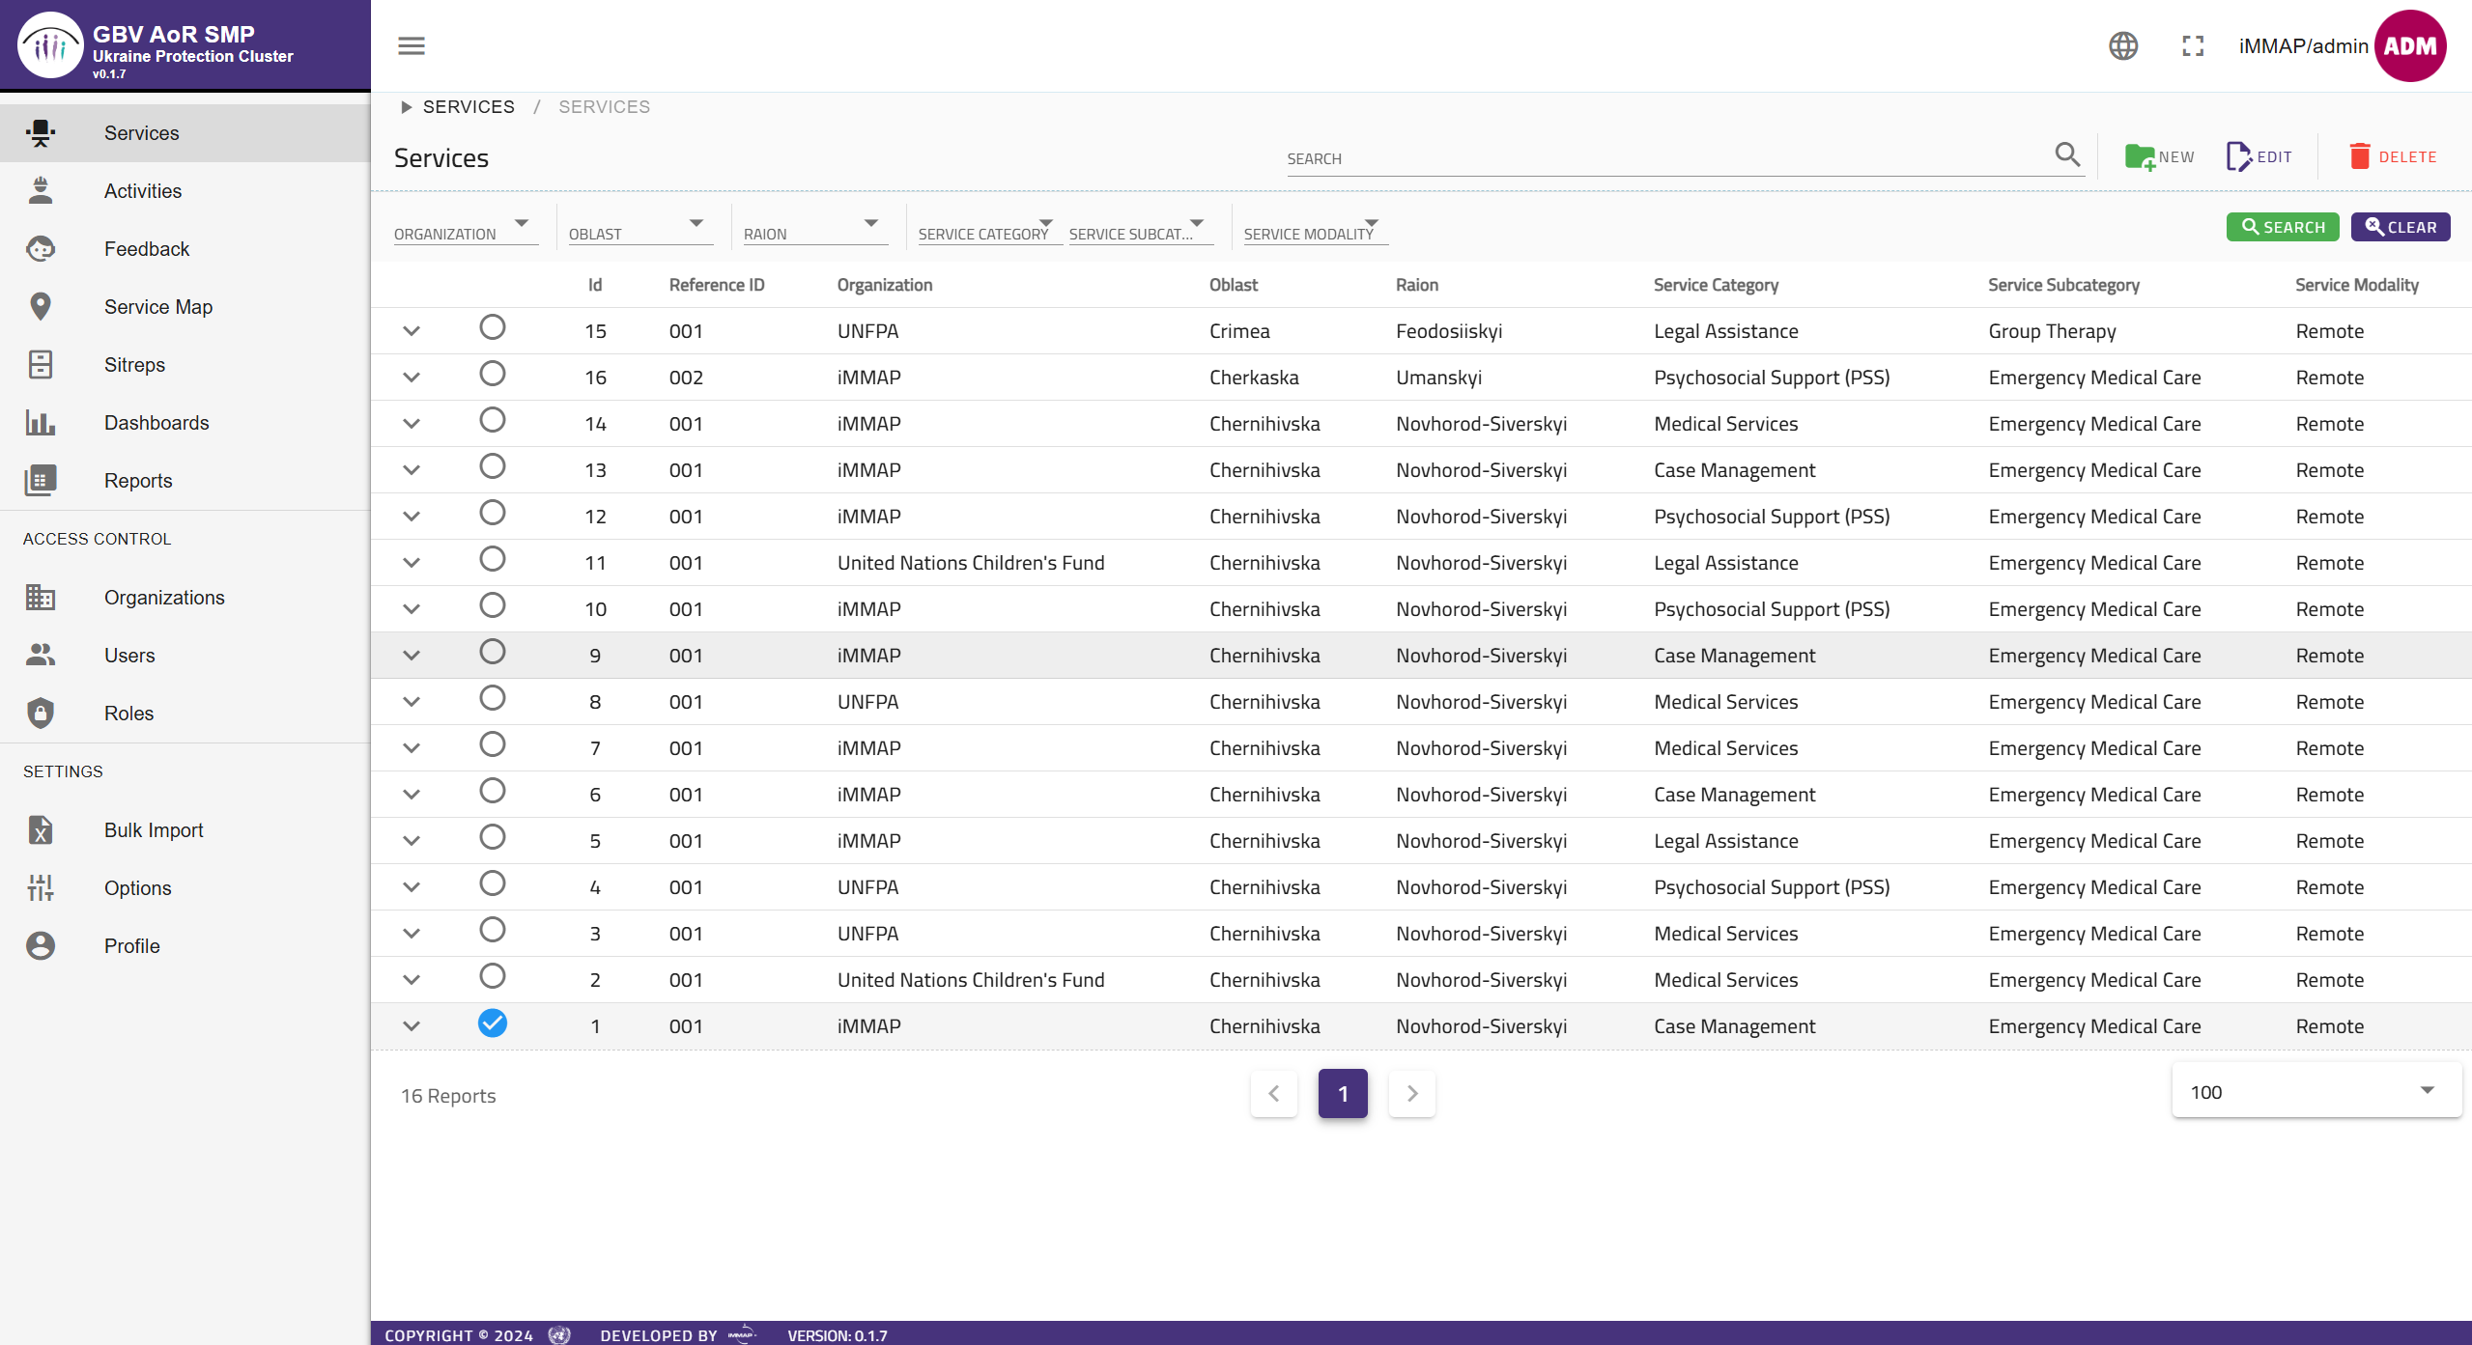The width and height of the screenshot is (2472, 1345).
Task: Open the Feedback page
Action: pyautogui.click(x=146, y=248)
